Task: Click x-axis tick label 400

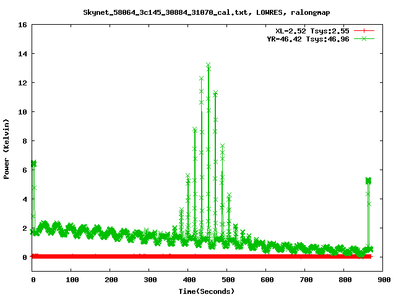Action: click(189, 280)
